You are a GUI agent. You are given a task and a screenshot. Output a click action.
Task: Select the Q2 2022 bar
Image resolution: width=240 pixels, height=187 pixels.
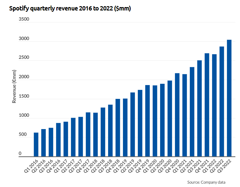point(222,101)
